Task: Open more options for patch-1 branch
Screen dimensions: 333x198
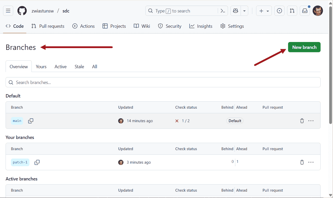Action: [311, 162]
